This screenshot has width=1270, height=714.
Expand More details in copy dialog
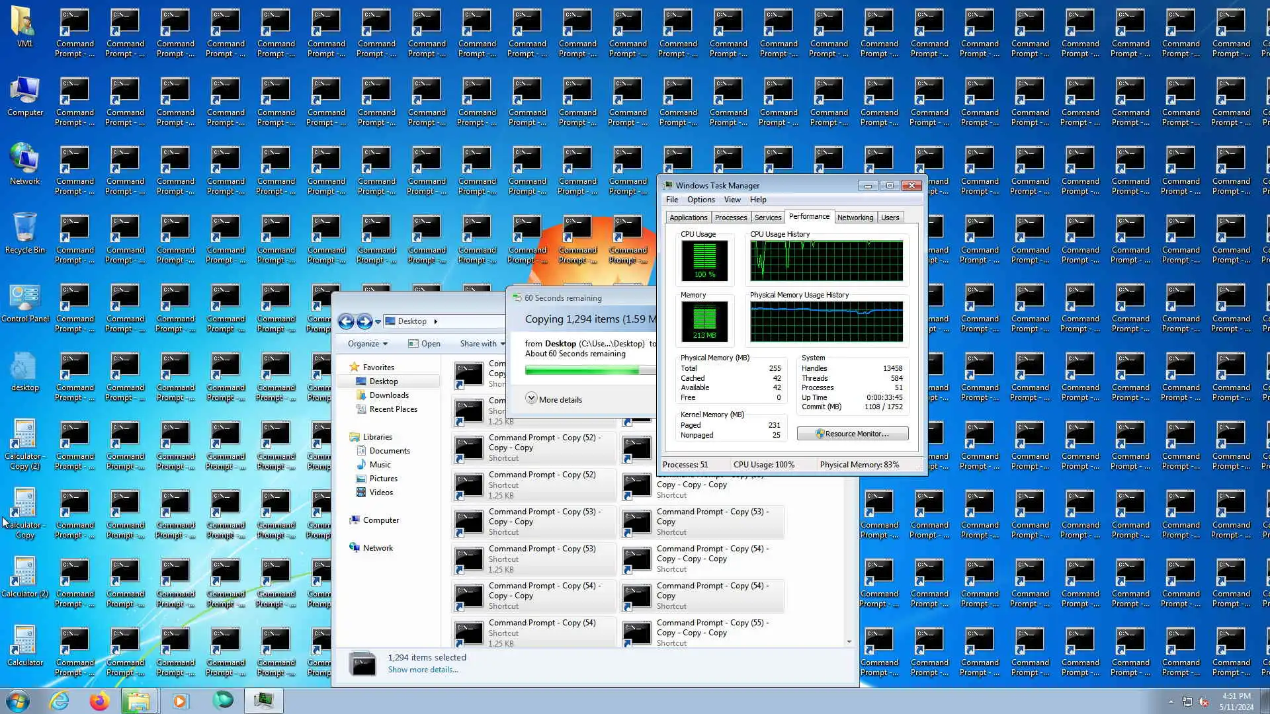(531, 399)
